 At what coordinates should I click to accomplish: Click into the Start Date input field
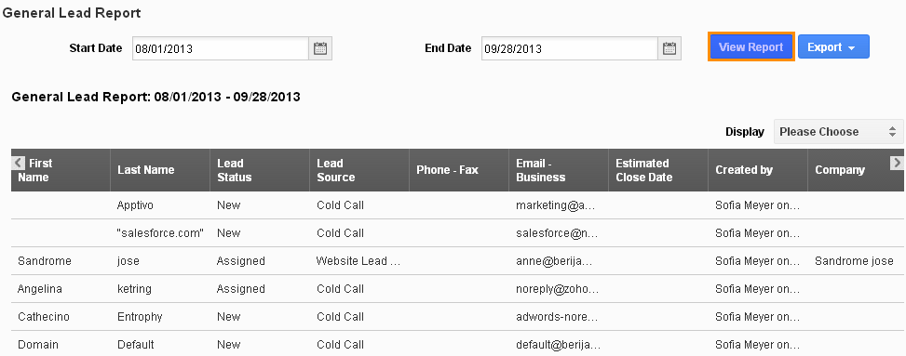point(221,48)
